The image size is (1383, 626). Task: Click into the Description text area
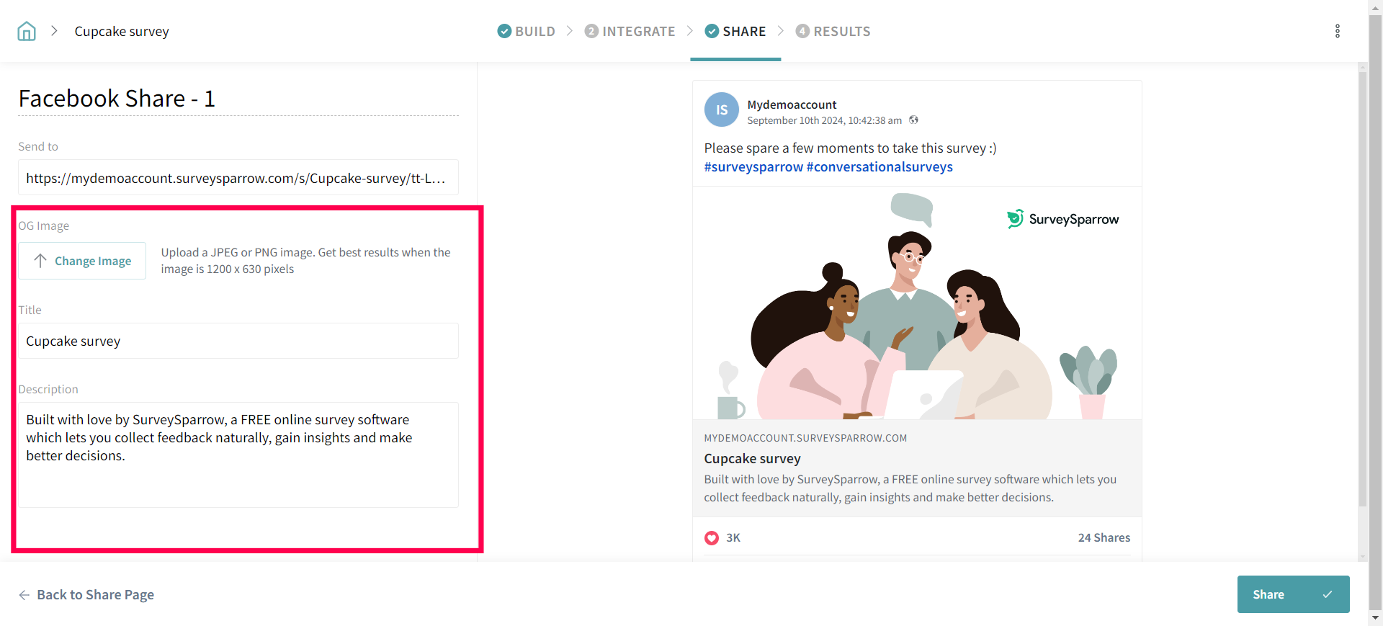pos(238,455)
